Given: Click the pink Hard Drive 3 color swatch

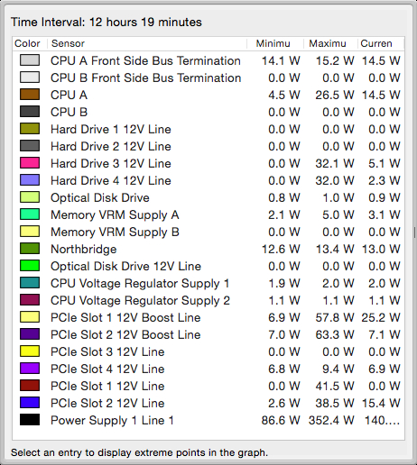Looking at the screenshot, I should pos(30,163).
